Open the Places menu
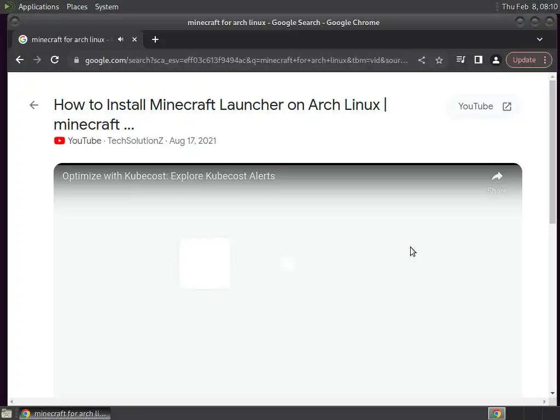The width and height of the screenshot is (560, 420). tap(77, 7)
